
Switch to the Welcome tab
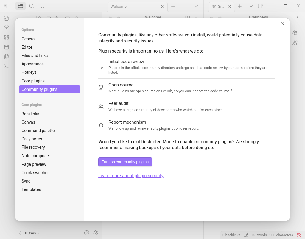pyautogui.click(x=134, y=7)
